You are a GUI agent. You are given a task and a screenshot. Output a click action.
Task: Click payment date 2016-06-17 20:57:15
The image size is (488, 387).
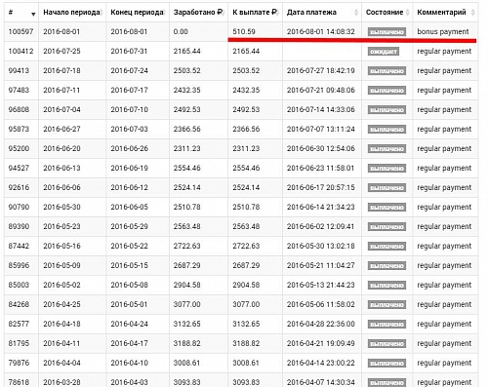pos(320,187)
